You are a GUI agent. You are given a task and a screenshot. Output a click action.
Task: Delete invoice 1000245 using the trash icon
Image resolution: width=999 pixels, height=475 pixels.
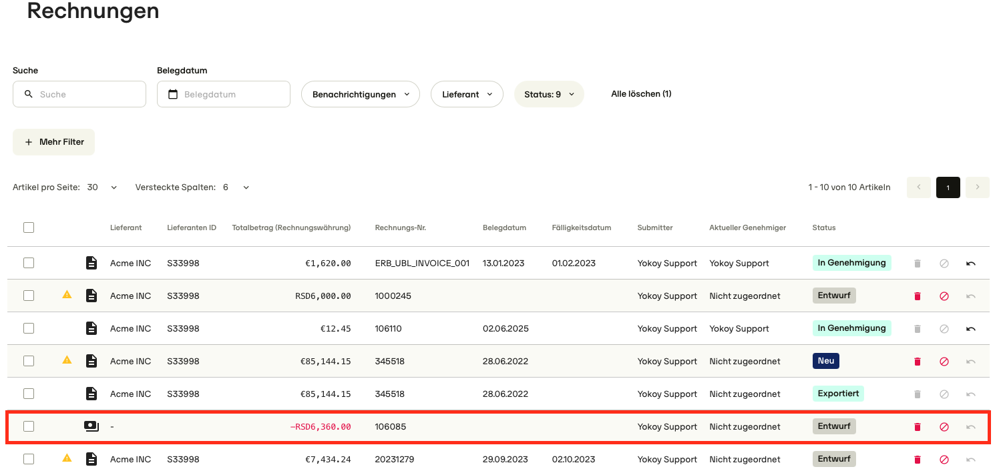(x=917, y=295)
